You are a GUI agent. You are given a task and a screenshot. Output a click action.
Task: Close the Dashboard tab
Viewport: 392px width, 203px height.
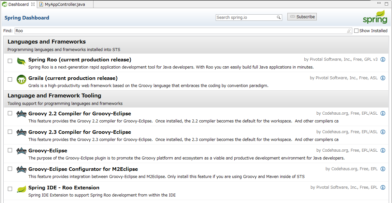[33, 4]
